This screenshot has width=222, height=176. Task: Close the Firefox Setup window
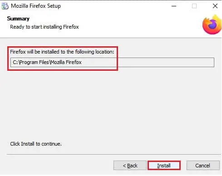[215, 6]
